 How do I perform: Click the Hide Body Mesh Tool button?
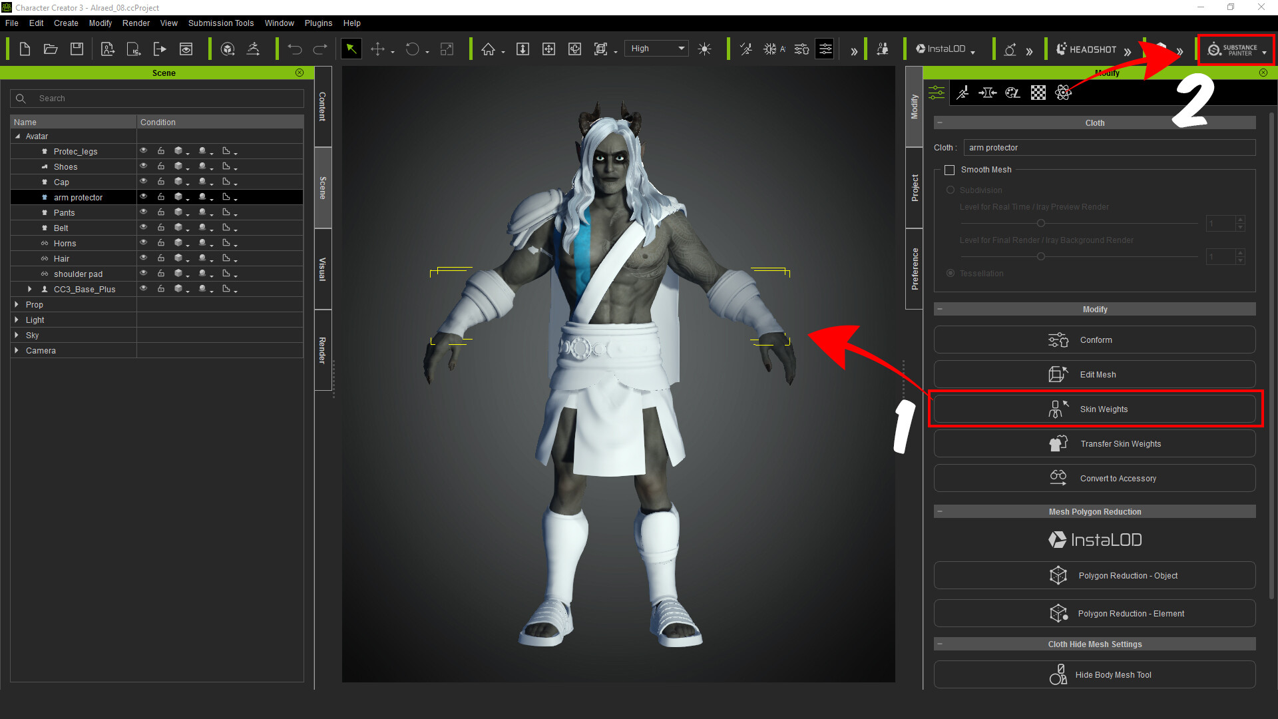pyautogui.click(x=1094, y=674)
